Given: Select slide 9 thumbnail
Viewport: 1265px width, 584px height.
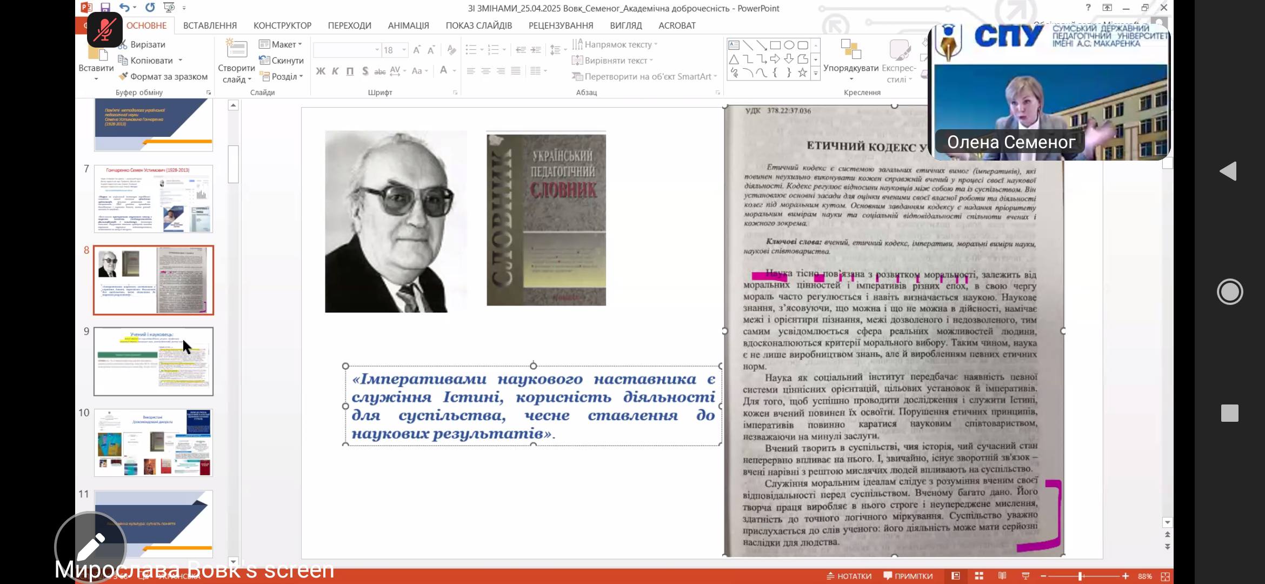Looking at the screenshot, I should [x=154, y=361].
